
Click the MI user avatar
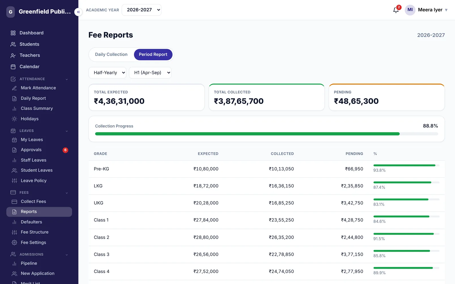point(410,10)
